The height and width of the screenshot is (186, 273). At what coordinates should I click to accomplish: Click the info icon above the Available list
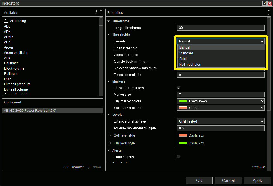[96, 12]
